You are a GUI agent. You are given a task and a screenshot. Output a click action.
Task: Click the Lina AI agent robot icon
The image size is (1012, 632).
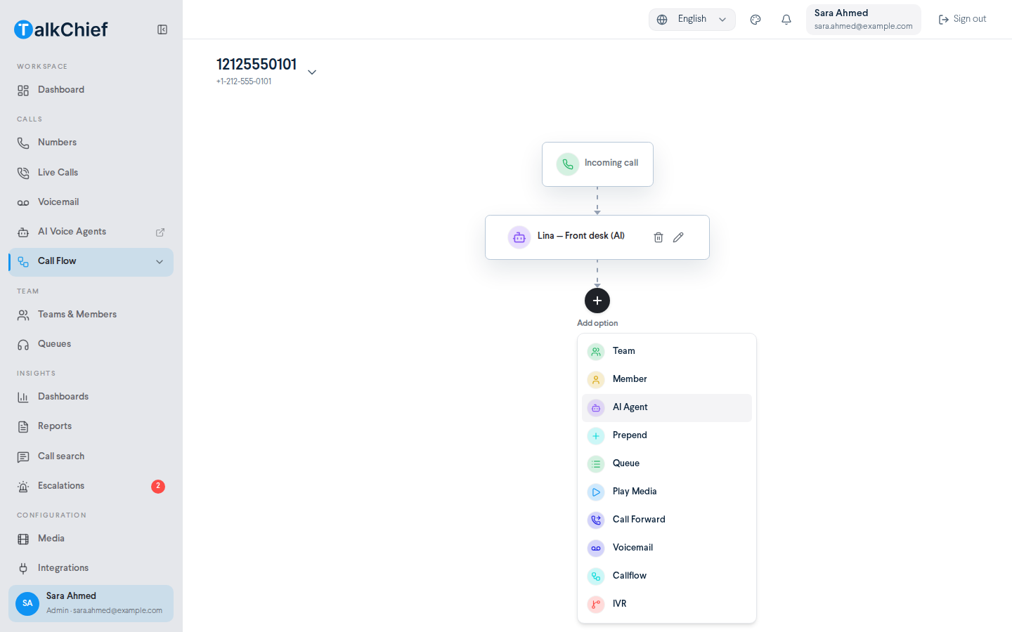tap(519, 237)
